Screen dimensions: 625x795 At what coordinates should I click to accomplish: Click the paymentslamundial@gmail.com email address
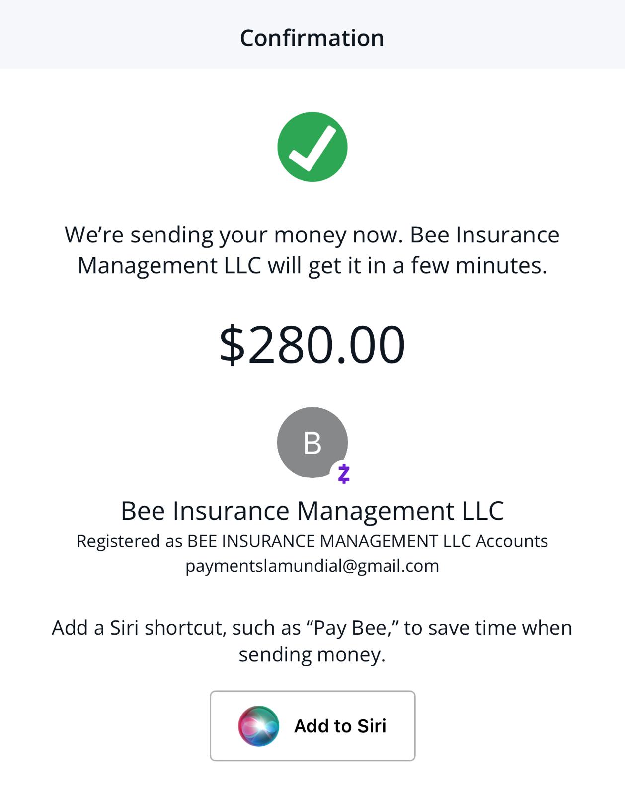(312, 566)
